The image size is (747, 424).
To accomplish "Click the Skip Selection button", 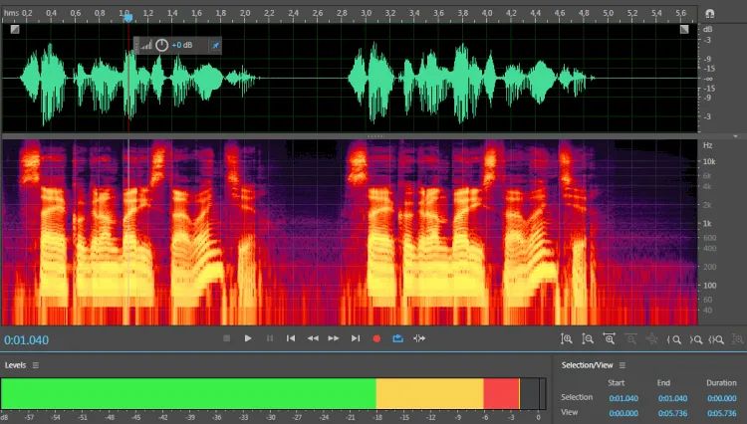I will [419, 338].
